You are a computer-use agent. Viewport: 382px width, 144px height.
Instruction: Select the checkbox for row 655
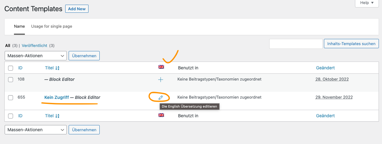(11, 98)
